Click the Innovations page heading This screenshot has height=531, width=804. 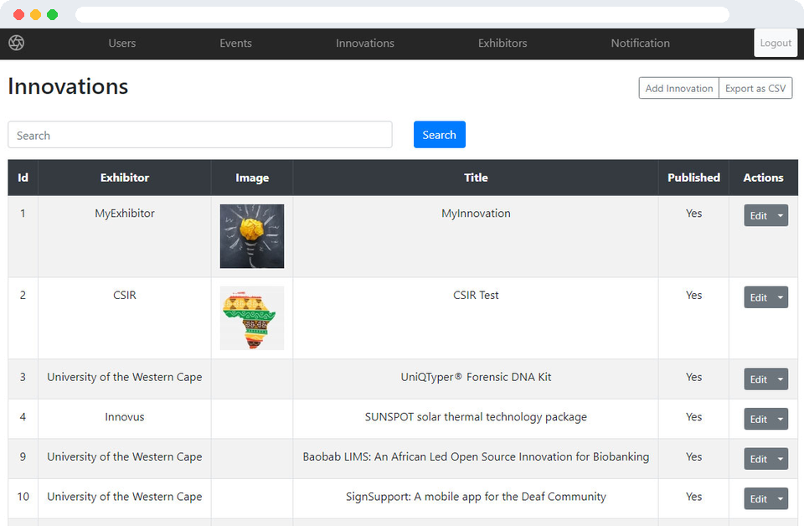[x=68, y=86]
